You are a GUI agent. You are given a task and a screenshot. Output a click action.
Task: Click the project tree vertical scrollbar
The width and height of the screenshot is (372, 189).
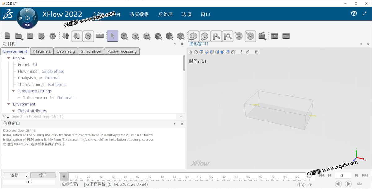(184, 63)
